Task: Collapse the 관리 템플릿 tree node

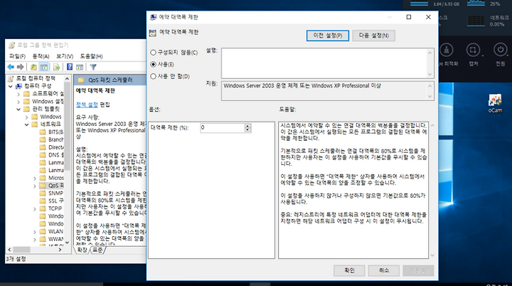Action: pos(18,109)
